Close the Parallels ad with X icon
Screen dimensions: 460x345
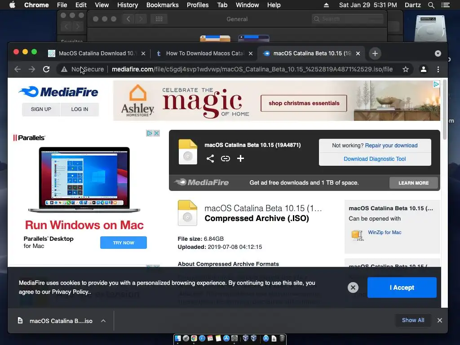click(157, 133)
